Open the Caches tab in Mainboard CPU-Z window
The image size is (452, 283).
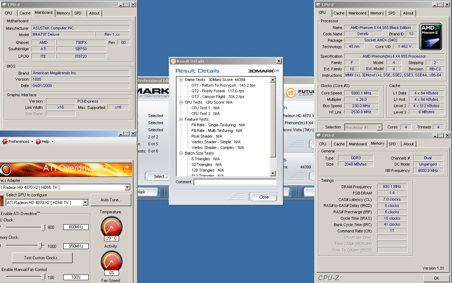pos(25,13)
